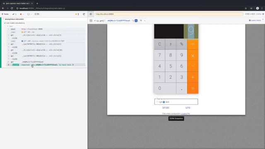Go back to the Tests list
Screen dimensions: 265x149
(x=5, y=14)
